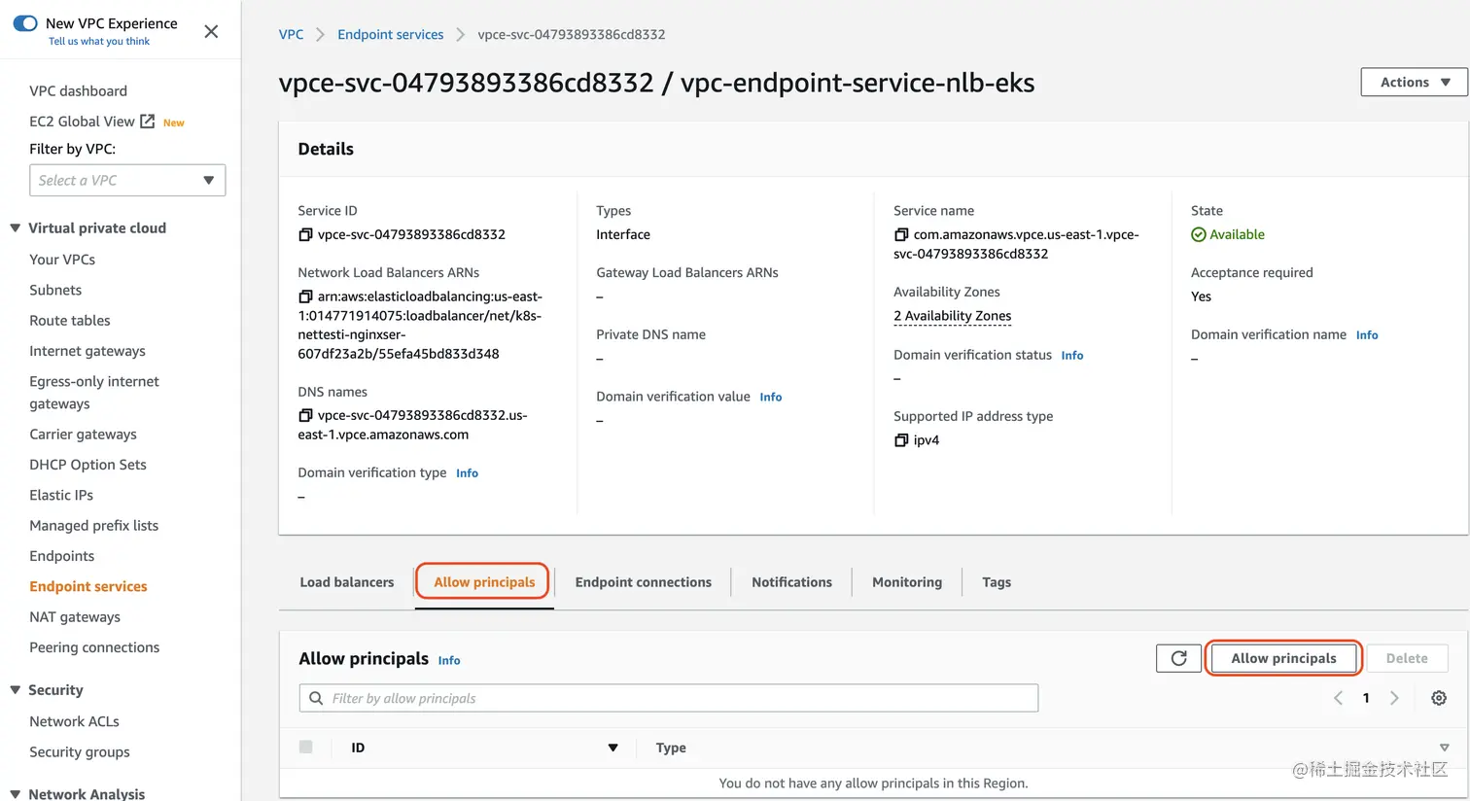
Task: Open the Select a VPC dropdown
Action: [x=127, y=181]
